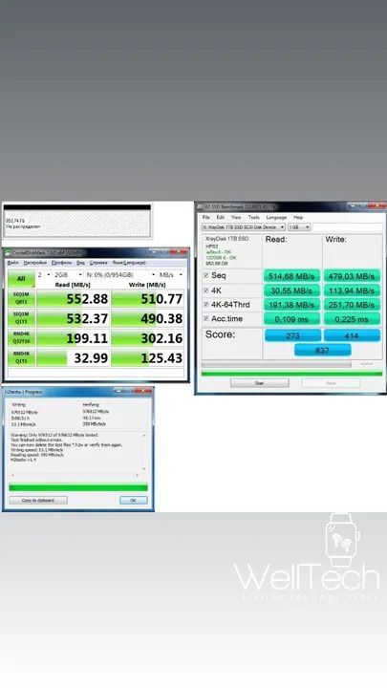Click the 302.16 write result

147,338
